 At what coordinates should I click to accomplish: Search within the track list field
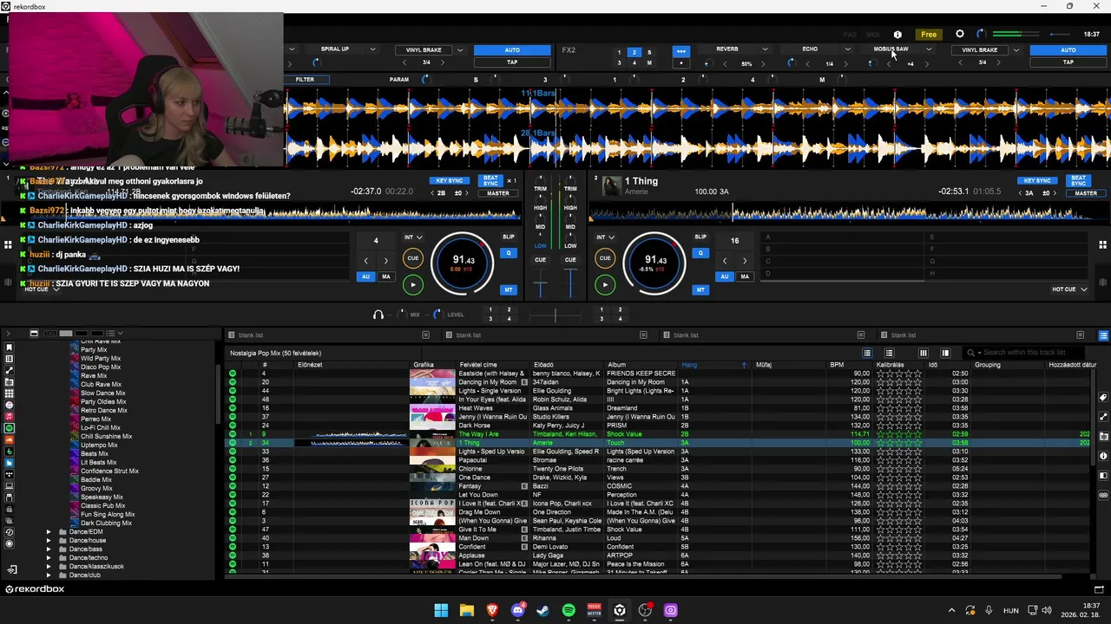1024,353
